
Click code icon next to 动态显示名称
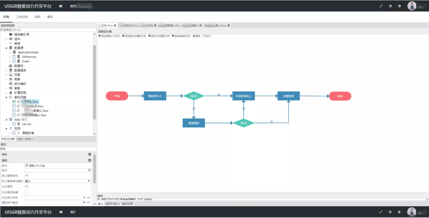click(x=88, y=198)
